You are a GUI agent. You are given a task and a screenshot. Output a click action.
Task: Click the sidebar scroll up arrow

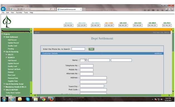pos(31,31)
